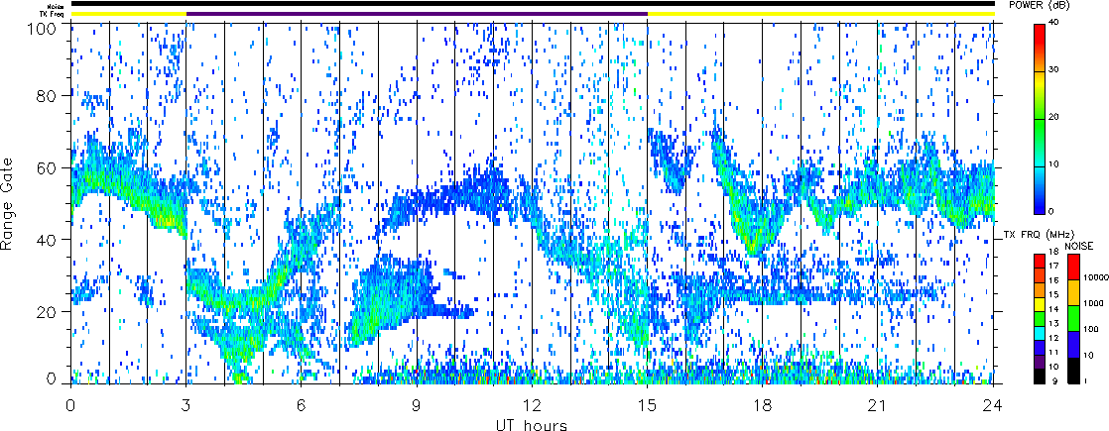Click the 17 MHz label on TX FRQ scale
Viewport: 1109px width, 431px height.
coord(1053,267)
